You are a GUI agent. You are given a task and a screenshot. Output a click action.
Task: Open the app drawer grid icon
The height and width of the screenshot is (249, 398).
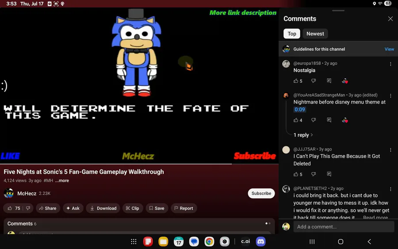tap(134, 241)
